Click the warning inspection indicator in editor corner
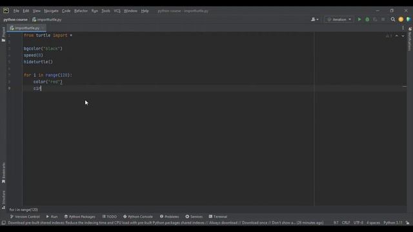 click(x=388, y=36)
